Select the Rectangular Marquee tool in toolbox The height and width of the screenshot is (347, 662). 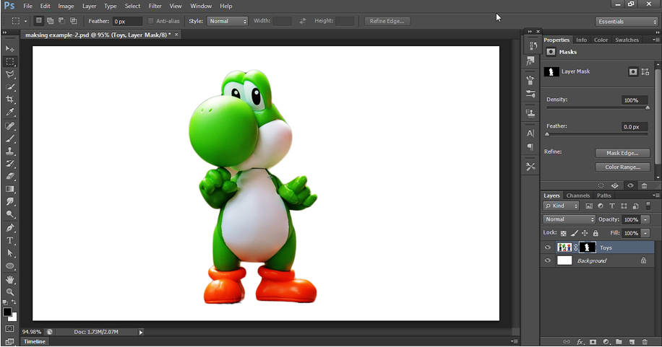pos(10,61)
